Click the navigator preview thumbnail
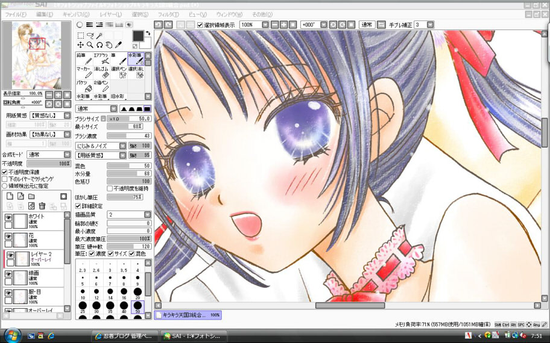The height and width of the screenshot is (343, 550). pos(36,55)
